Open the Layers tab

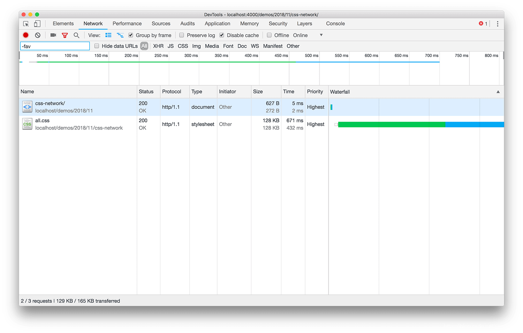coord(304,24)
